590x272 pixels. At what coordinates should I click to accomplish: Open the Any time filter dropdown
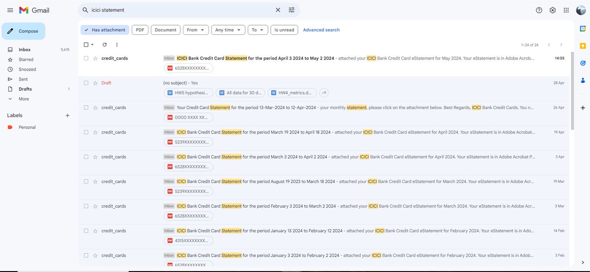tap(228, 30)
